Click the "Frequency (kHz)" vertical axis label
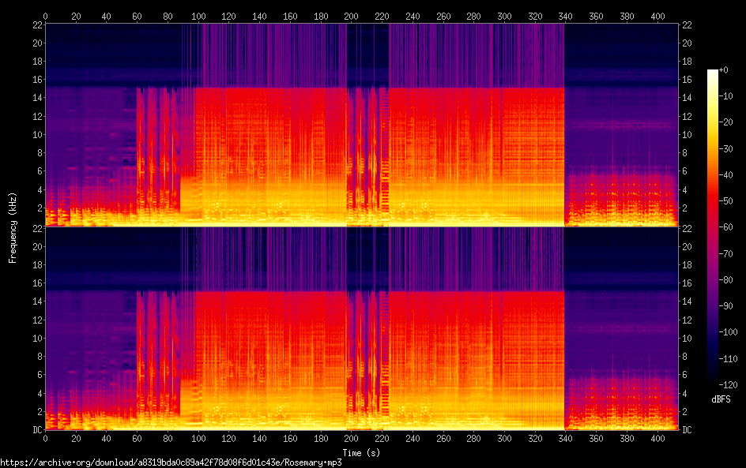This screenshot has width=746, height=468. click(13, 227)
